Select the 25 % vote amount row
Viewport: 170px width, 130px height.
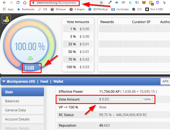pyautogui.click(x=78, y=44)
